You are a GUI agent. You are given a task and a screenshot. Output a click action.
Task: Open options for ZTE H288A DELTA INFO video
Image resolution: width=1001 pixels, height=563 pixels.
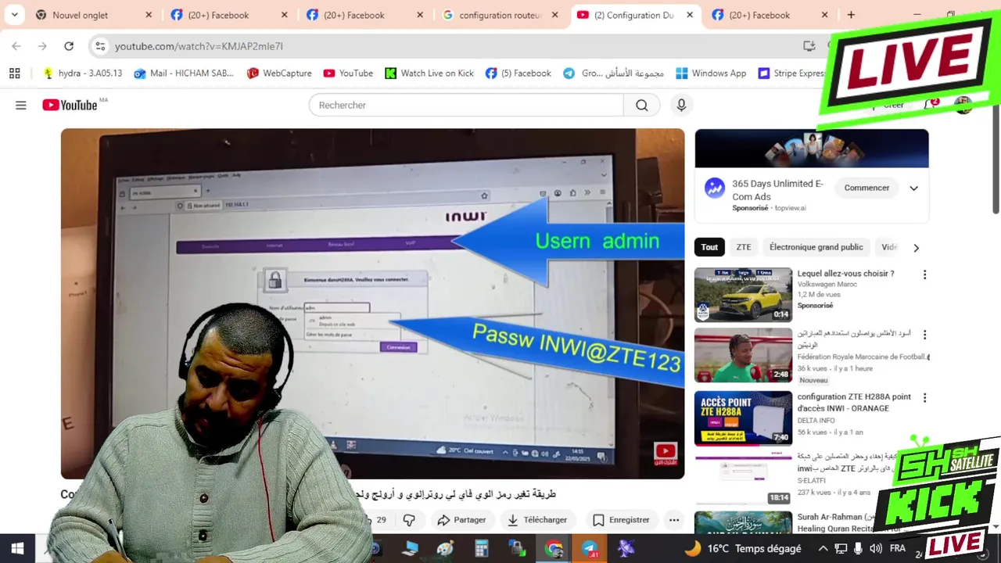click(x=924, y=398)
